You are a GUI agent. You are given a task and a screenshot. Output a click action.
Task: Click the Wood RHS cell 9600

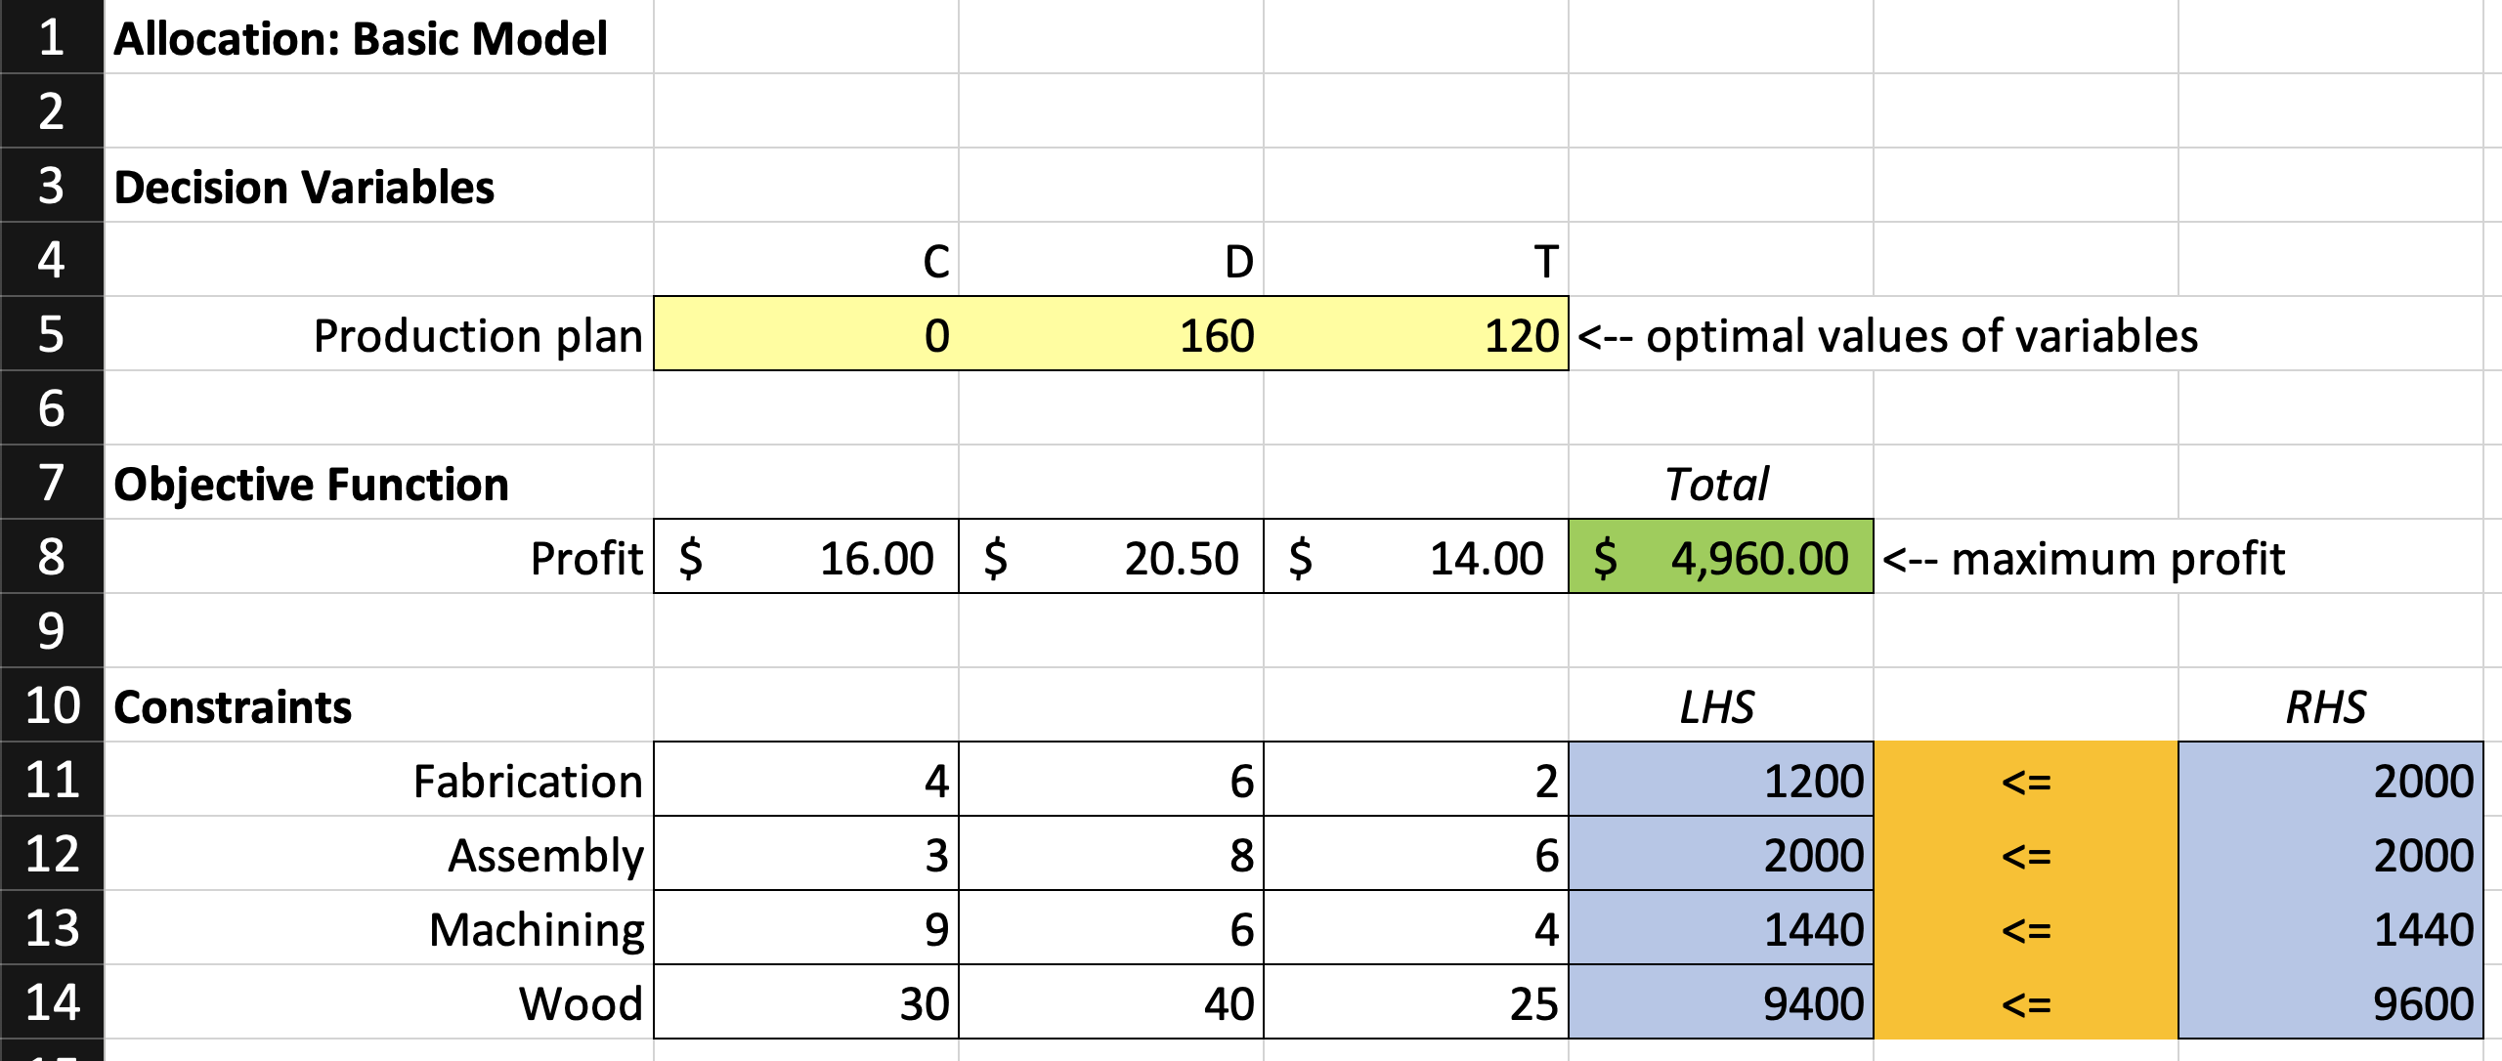pyautogui.click(x=2331, y=1002)
